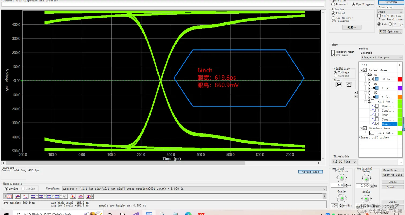Click the small right-arrow button beside Pins list
This screenshot has width=405, height=215.
point(356,93)
